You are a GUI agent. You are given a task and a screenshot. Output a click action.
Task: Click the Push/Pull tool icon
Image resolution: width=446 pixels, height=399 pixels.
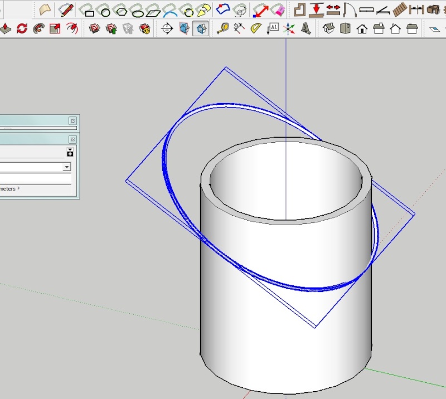[x=6, y=28]
